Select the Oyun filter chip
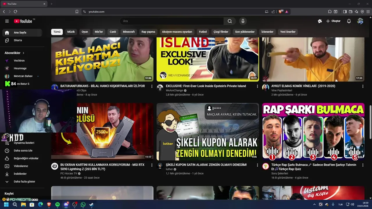The height and width of the screenshot is (209, 372). (85, 32)
